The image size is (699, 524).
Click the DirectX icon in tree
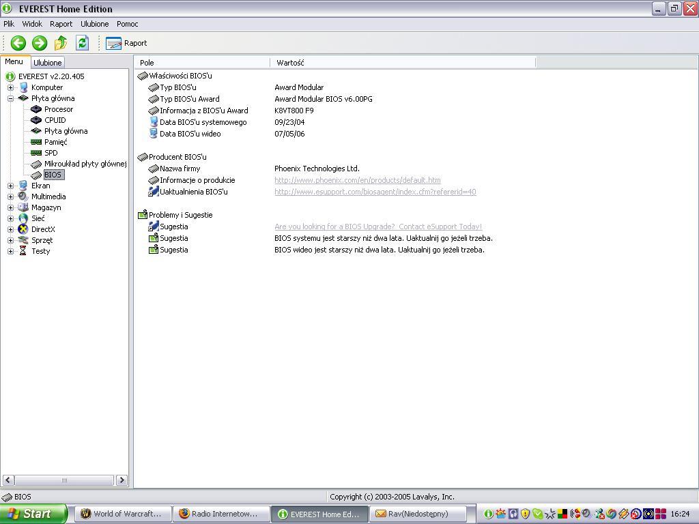(23, 229)
